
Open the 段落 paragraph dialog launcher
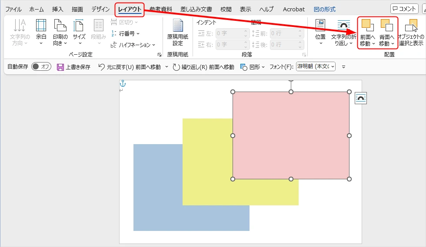pos(304,55)
